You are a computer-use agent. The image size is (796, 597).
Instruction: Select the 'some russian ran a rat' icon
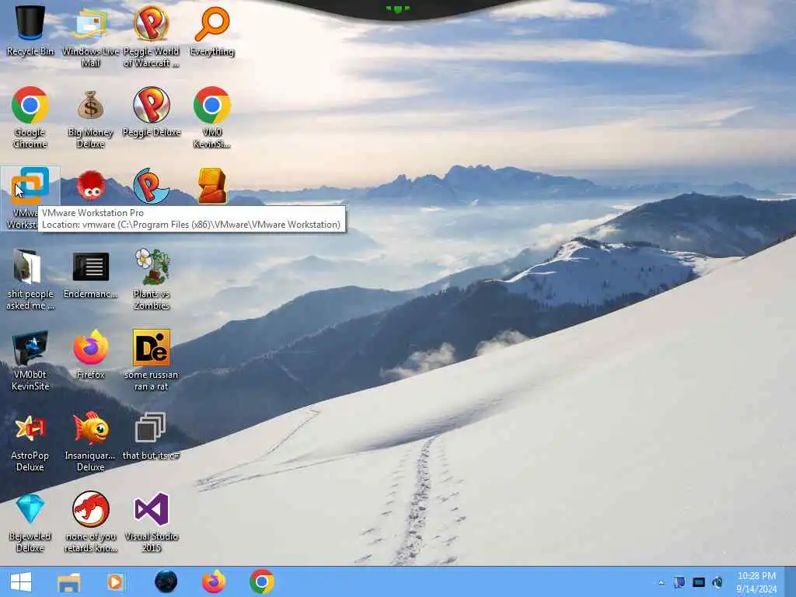tap(152, 360)
